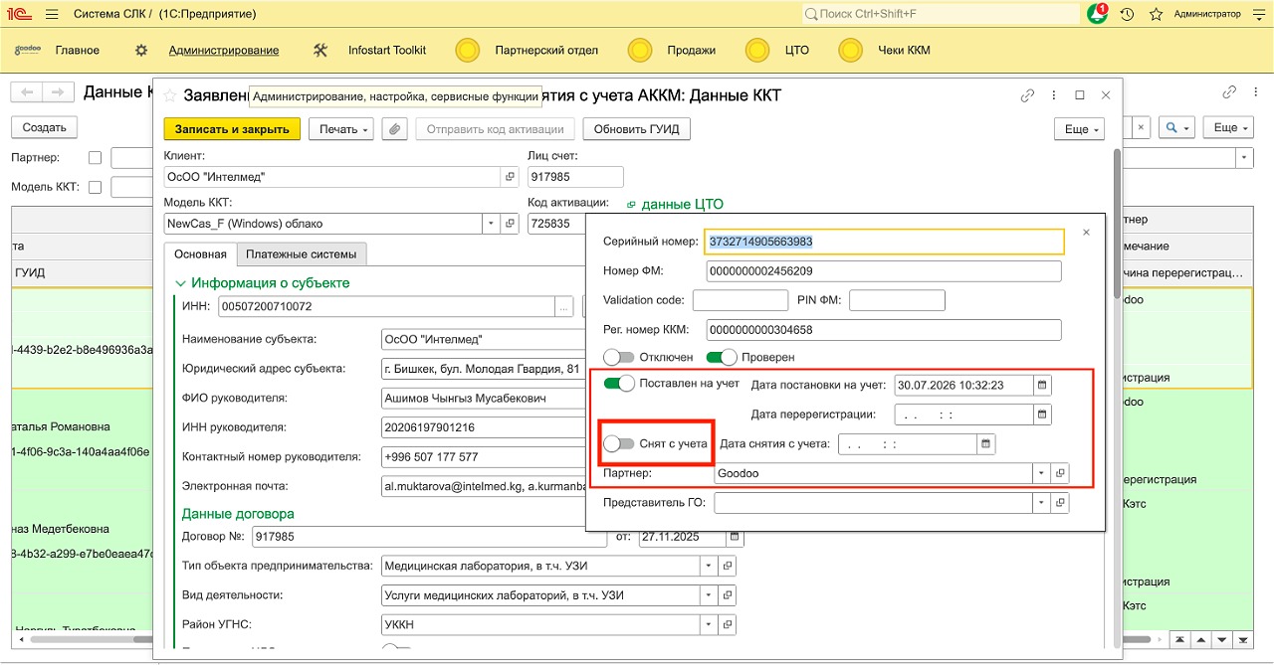Open the Партнерский отдел section
The image size is (1274, 665).
pos(546,50)
